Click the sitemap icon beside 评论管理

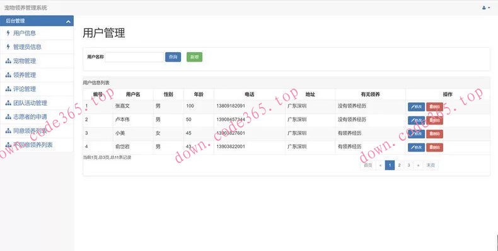(x=8, y=89)
